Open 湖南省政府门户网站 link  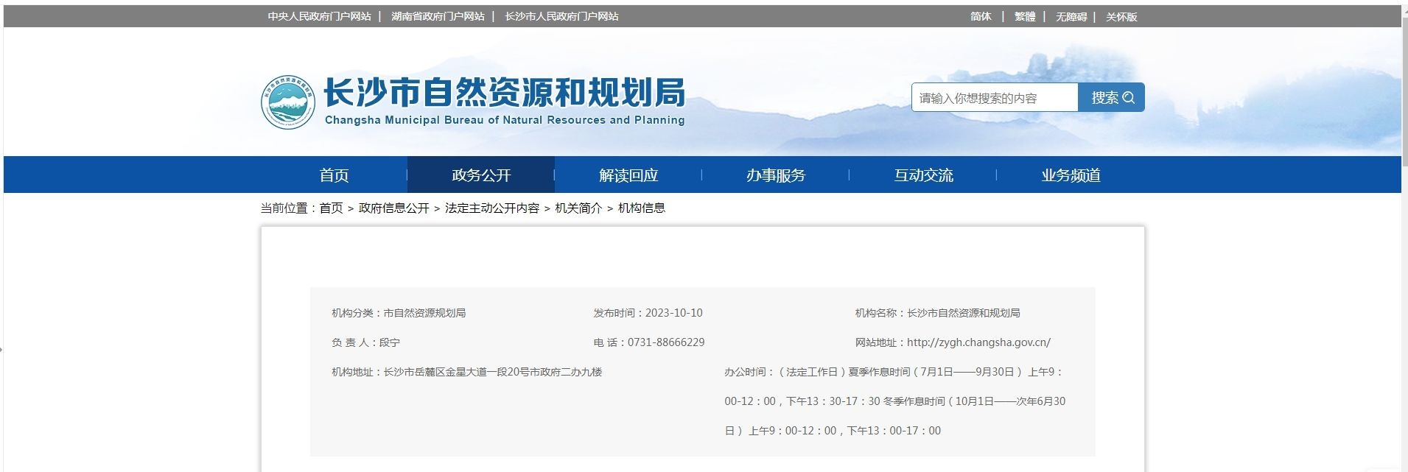point(438,16)
